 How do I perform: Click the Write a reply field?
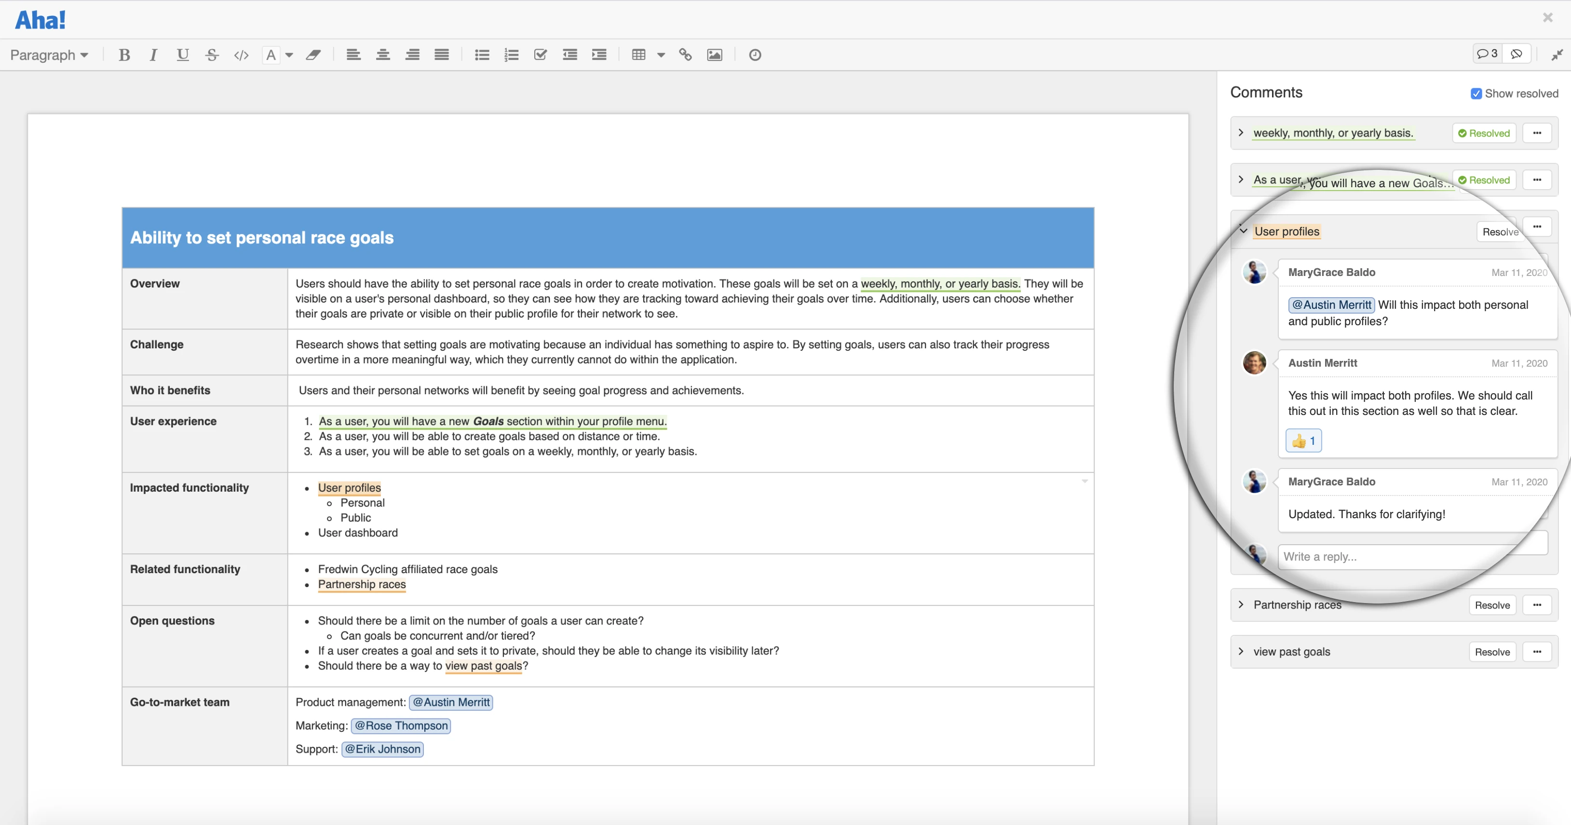click(1403, 556)
